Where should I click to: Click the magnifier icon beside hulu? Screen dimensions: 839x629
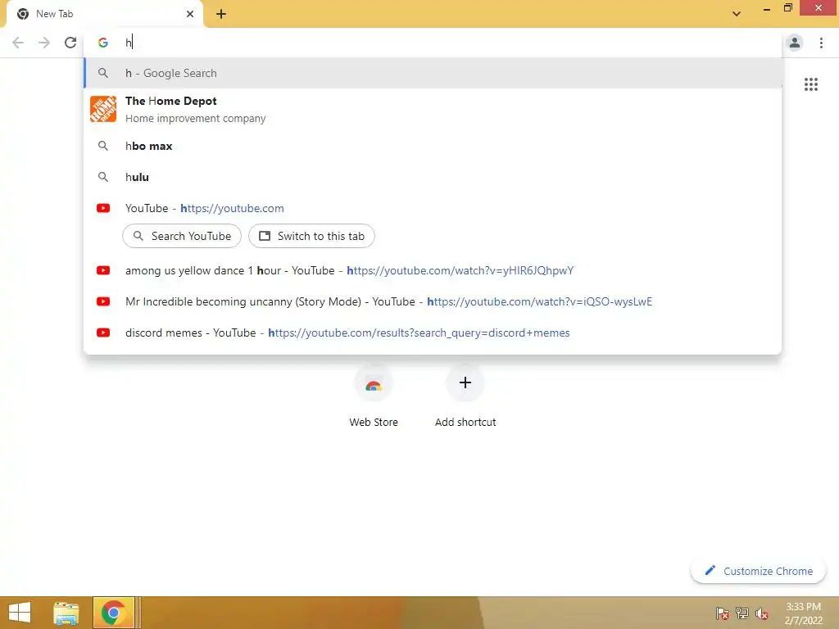coord(102,177)
